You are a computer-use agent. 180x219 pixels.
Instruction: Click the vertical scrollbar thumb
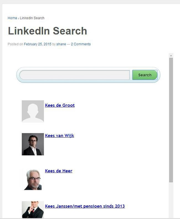click(x=171, y=120)
